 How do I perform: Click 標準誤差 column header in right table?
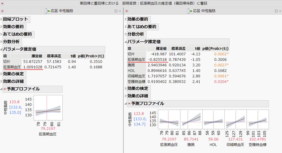pyautogui.click(x=178, y=49)
